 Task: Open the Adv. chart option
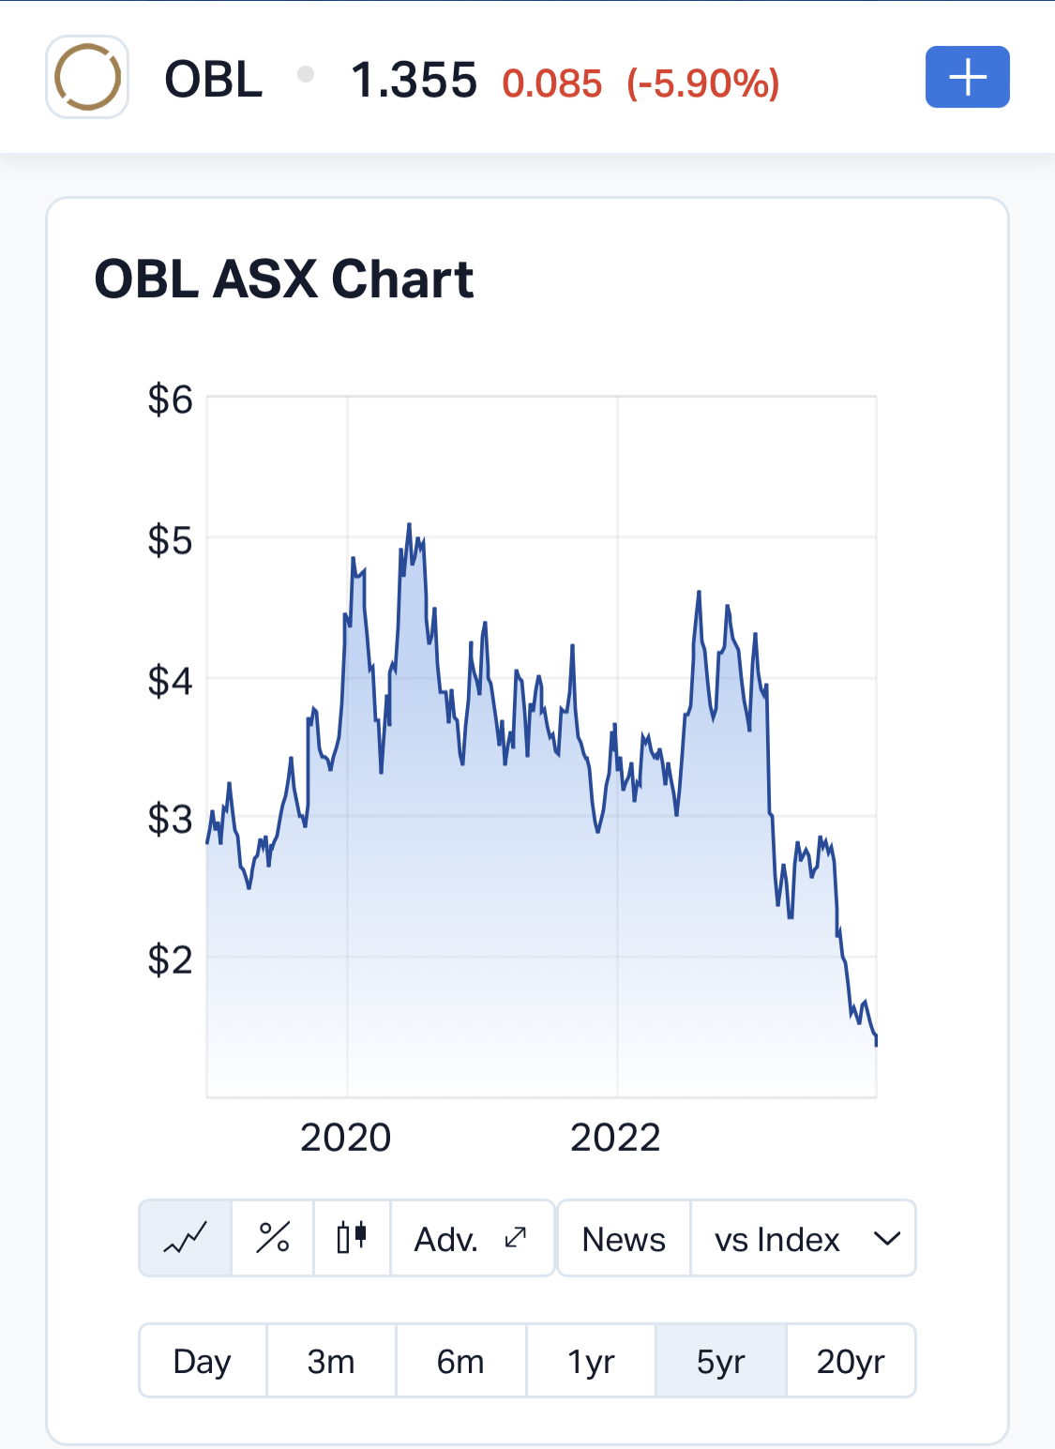(x=446, y=1238)
